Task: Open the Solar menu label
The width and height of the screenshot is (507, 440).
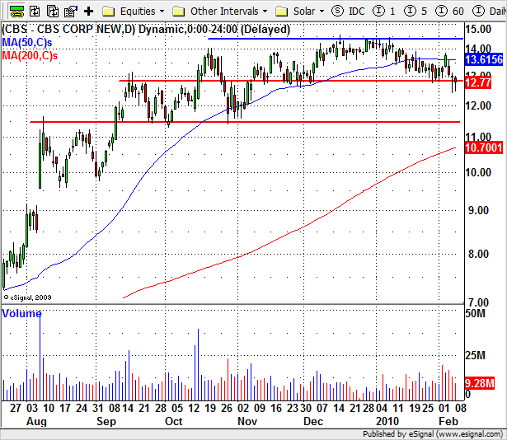Action: (304, 12)
